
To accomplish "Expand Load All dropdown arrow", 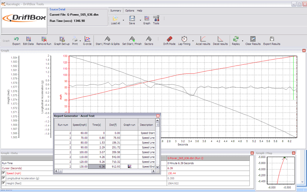I will pos(123,20).
